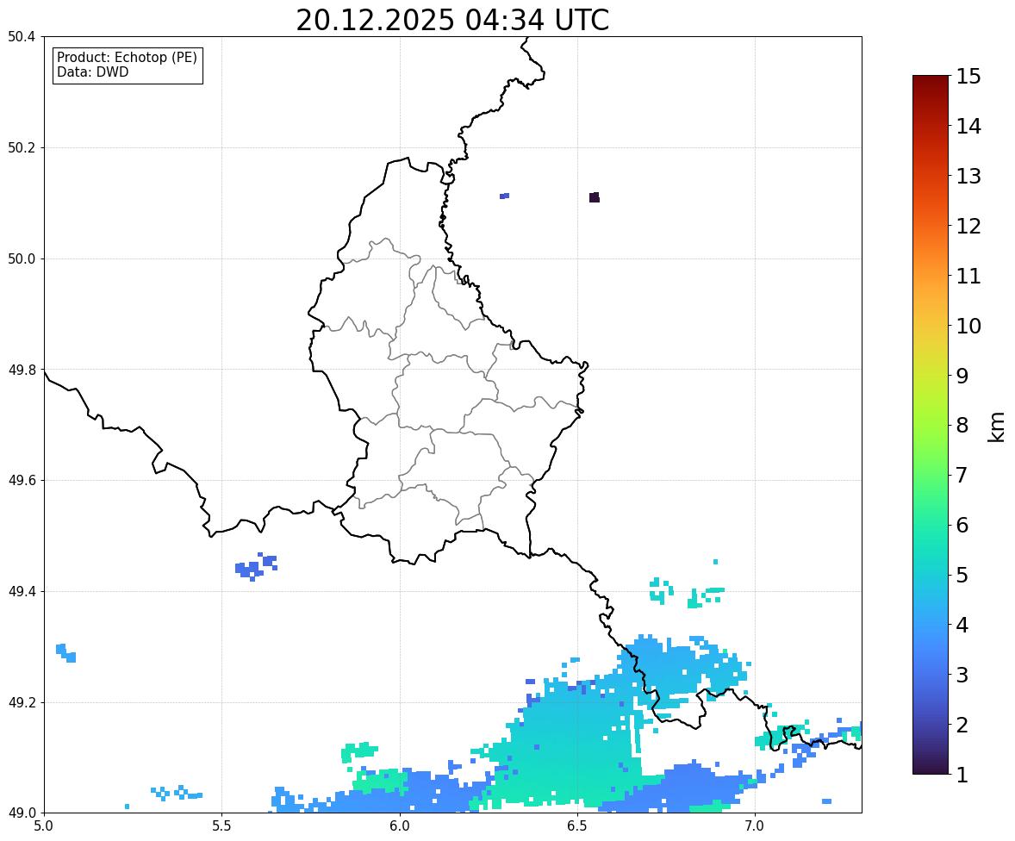Click colorbar tick label 10
This screenshot has width=1015, height=841.
coord(968,326)
